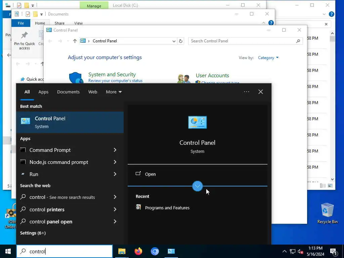Open Programs and Features recent item
This screenshot has width=344, height=258.
click(x=163, y=208)
